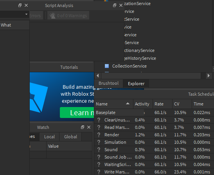Undock the Watch panel
214x175 pixels.
pos(83,127)
